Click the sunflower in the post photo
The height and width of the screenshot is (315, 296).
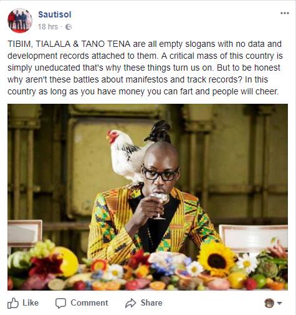[216, 260]
